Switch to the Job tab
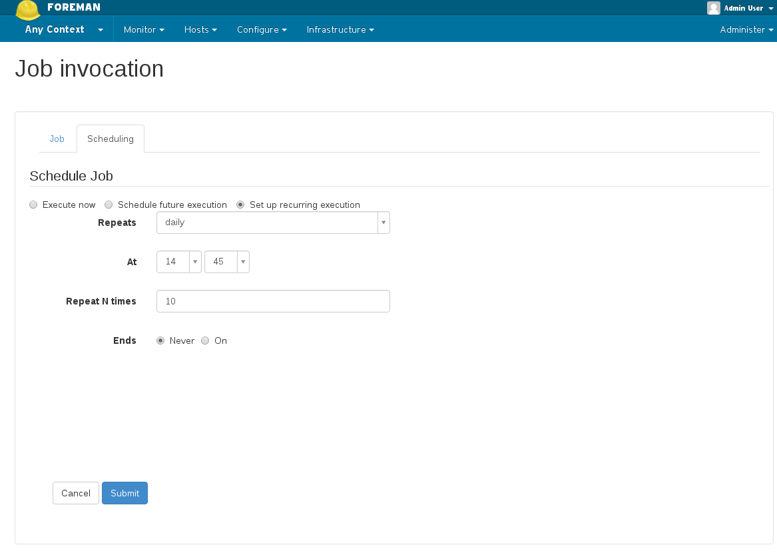This screenshot has width=777, height=557. [x=57, y=139]
